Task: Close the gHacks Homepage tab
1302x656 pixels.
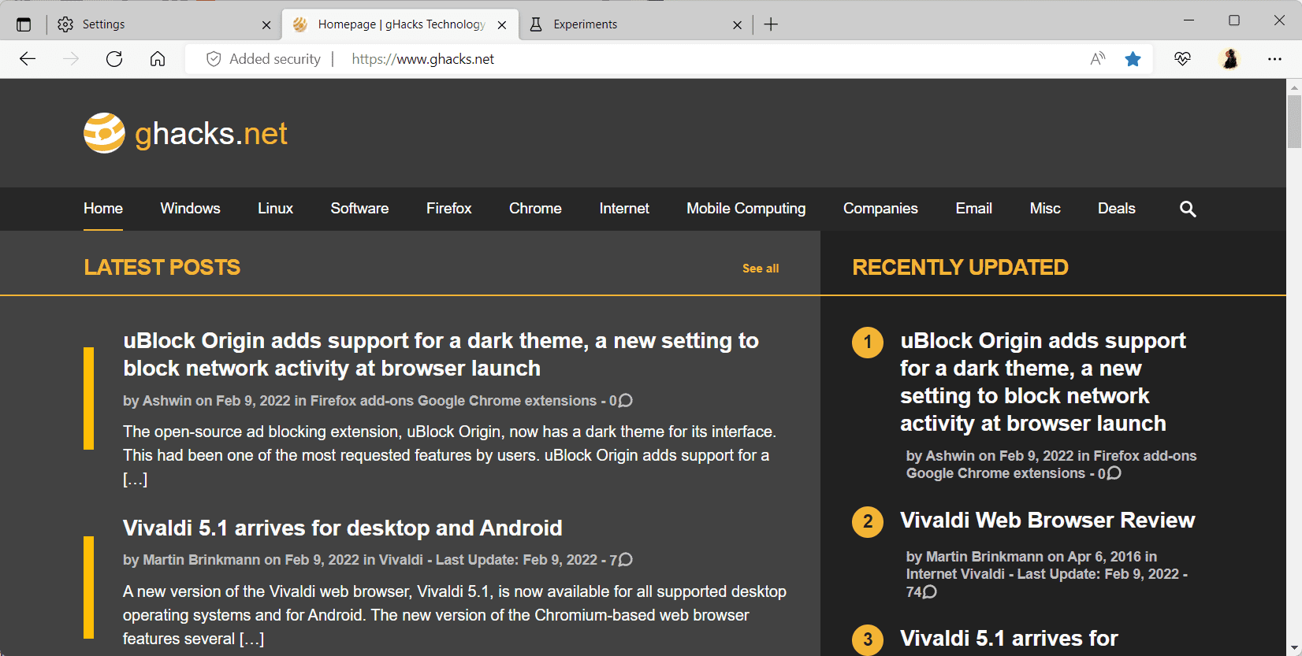Action: pos(502,24)
